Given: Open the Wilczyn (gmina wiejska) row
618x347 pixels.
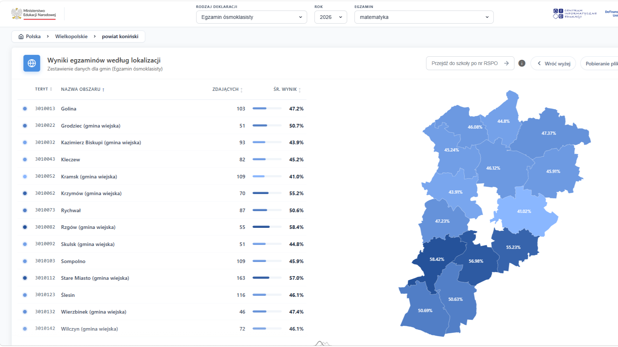Looking at the screenshot, I should pyautogui.click(x=162, y=329).
